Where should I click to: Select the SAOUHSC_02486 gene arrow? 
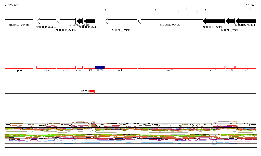click(x=46, y=21)
